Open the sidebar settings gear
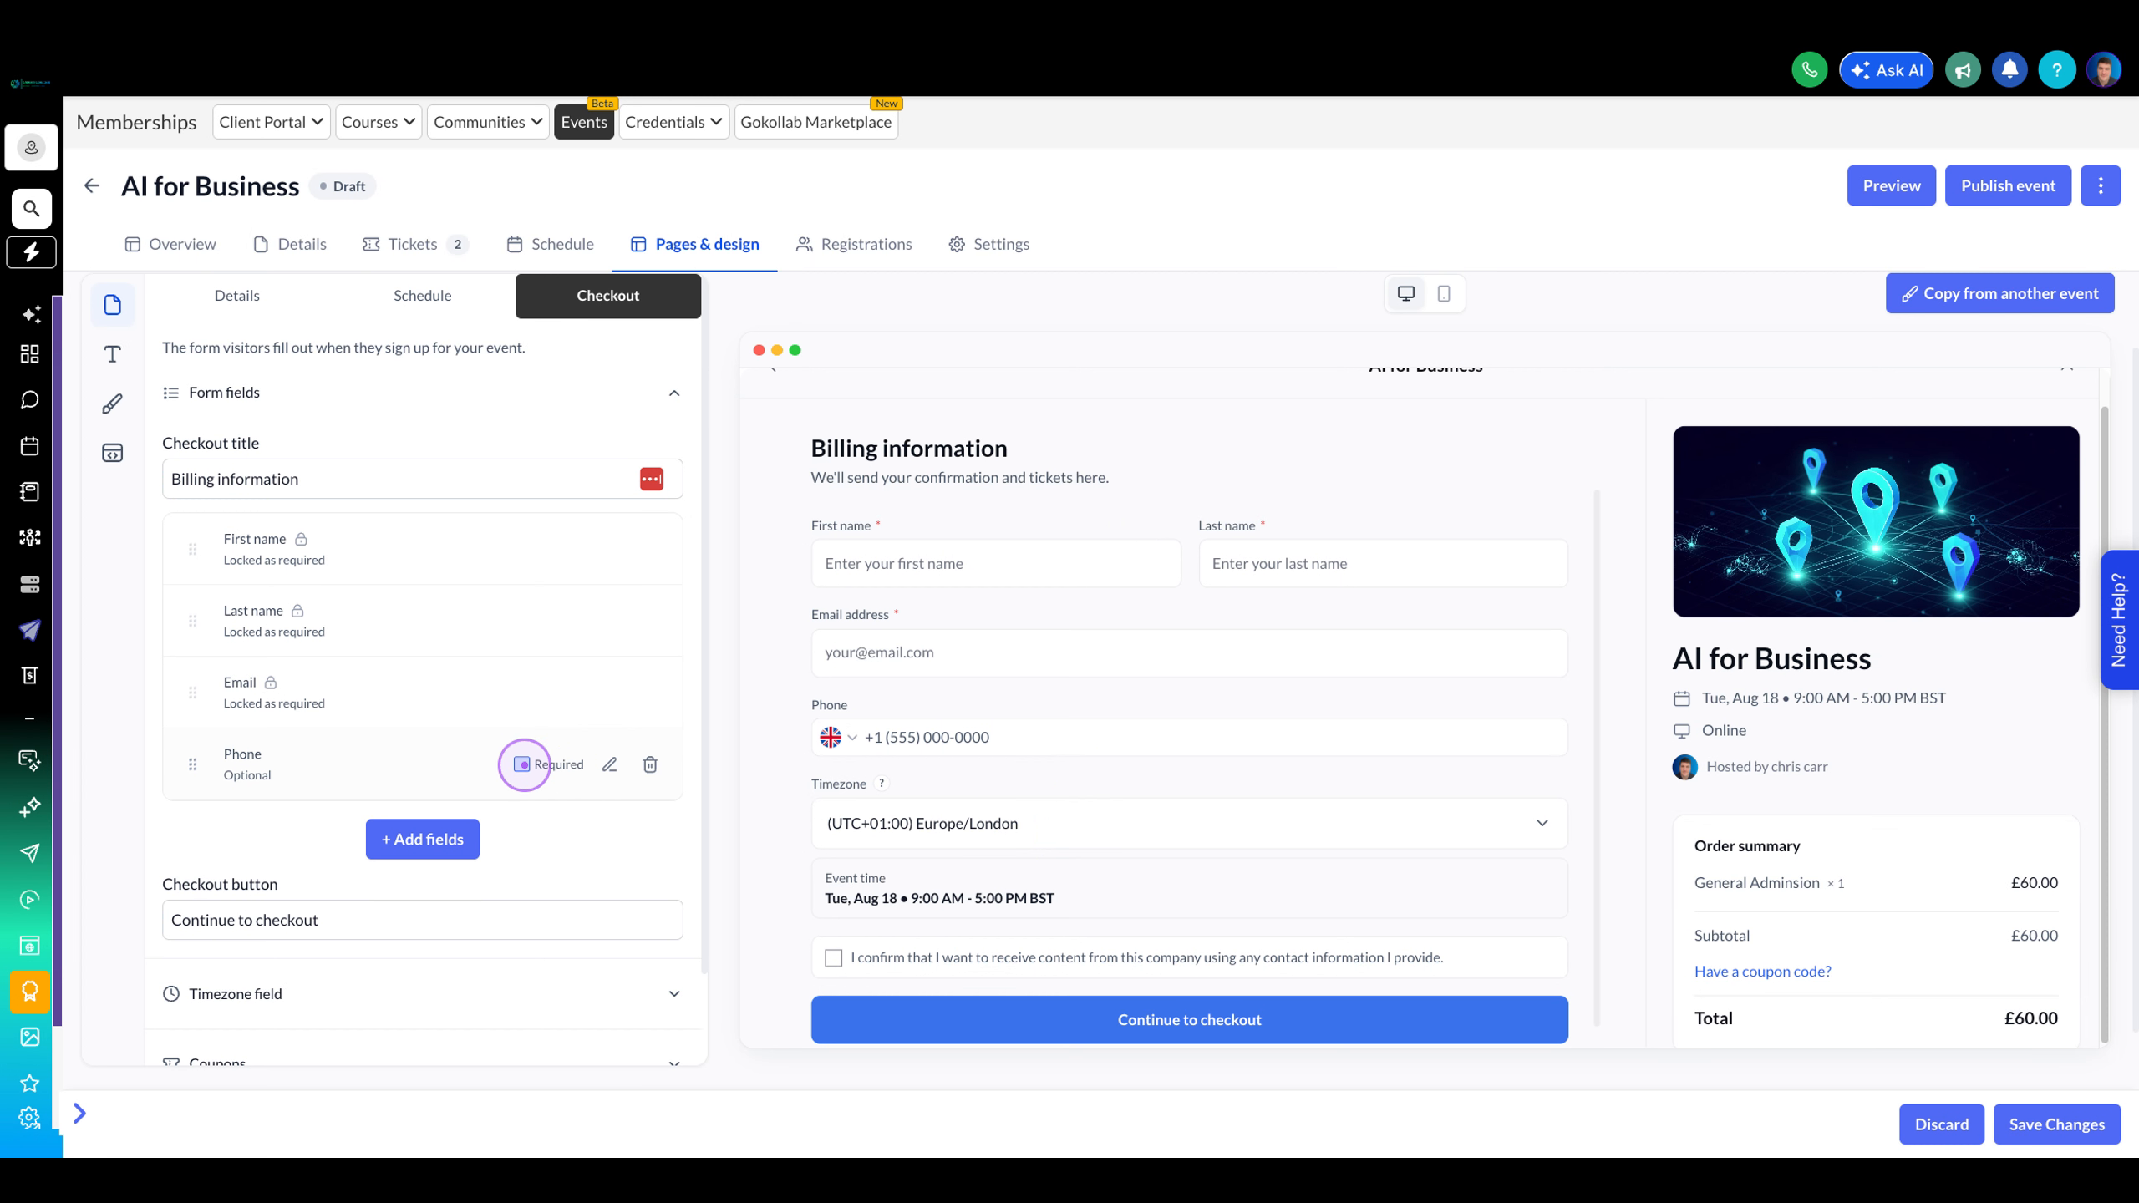Viewport: 2139px width, 1203px height. point(30,1118)
